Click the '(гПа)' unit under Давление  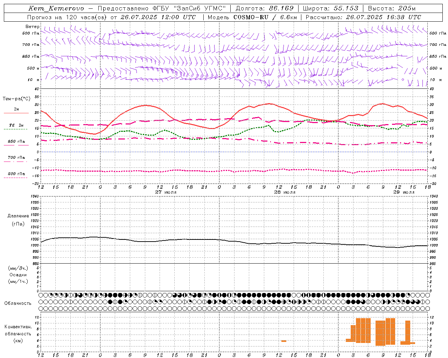click(x=18, y=224)
